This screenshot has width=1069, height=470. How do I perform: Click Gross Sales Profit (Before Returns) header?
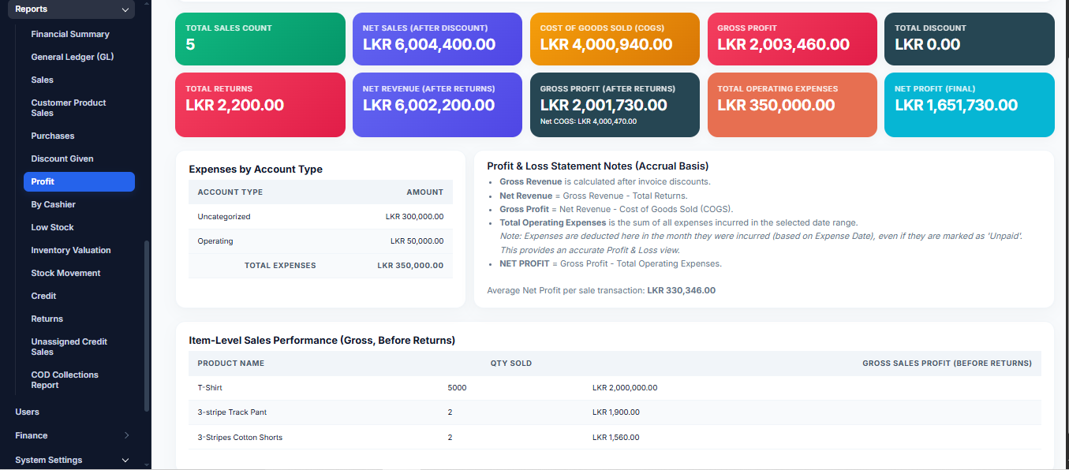pyautogui.click(x=947, y=364)
